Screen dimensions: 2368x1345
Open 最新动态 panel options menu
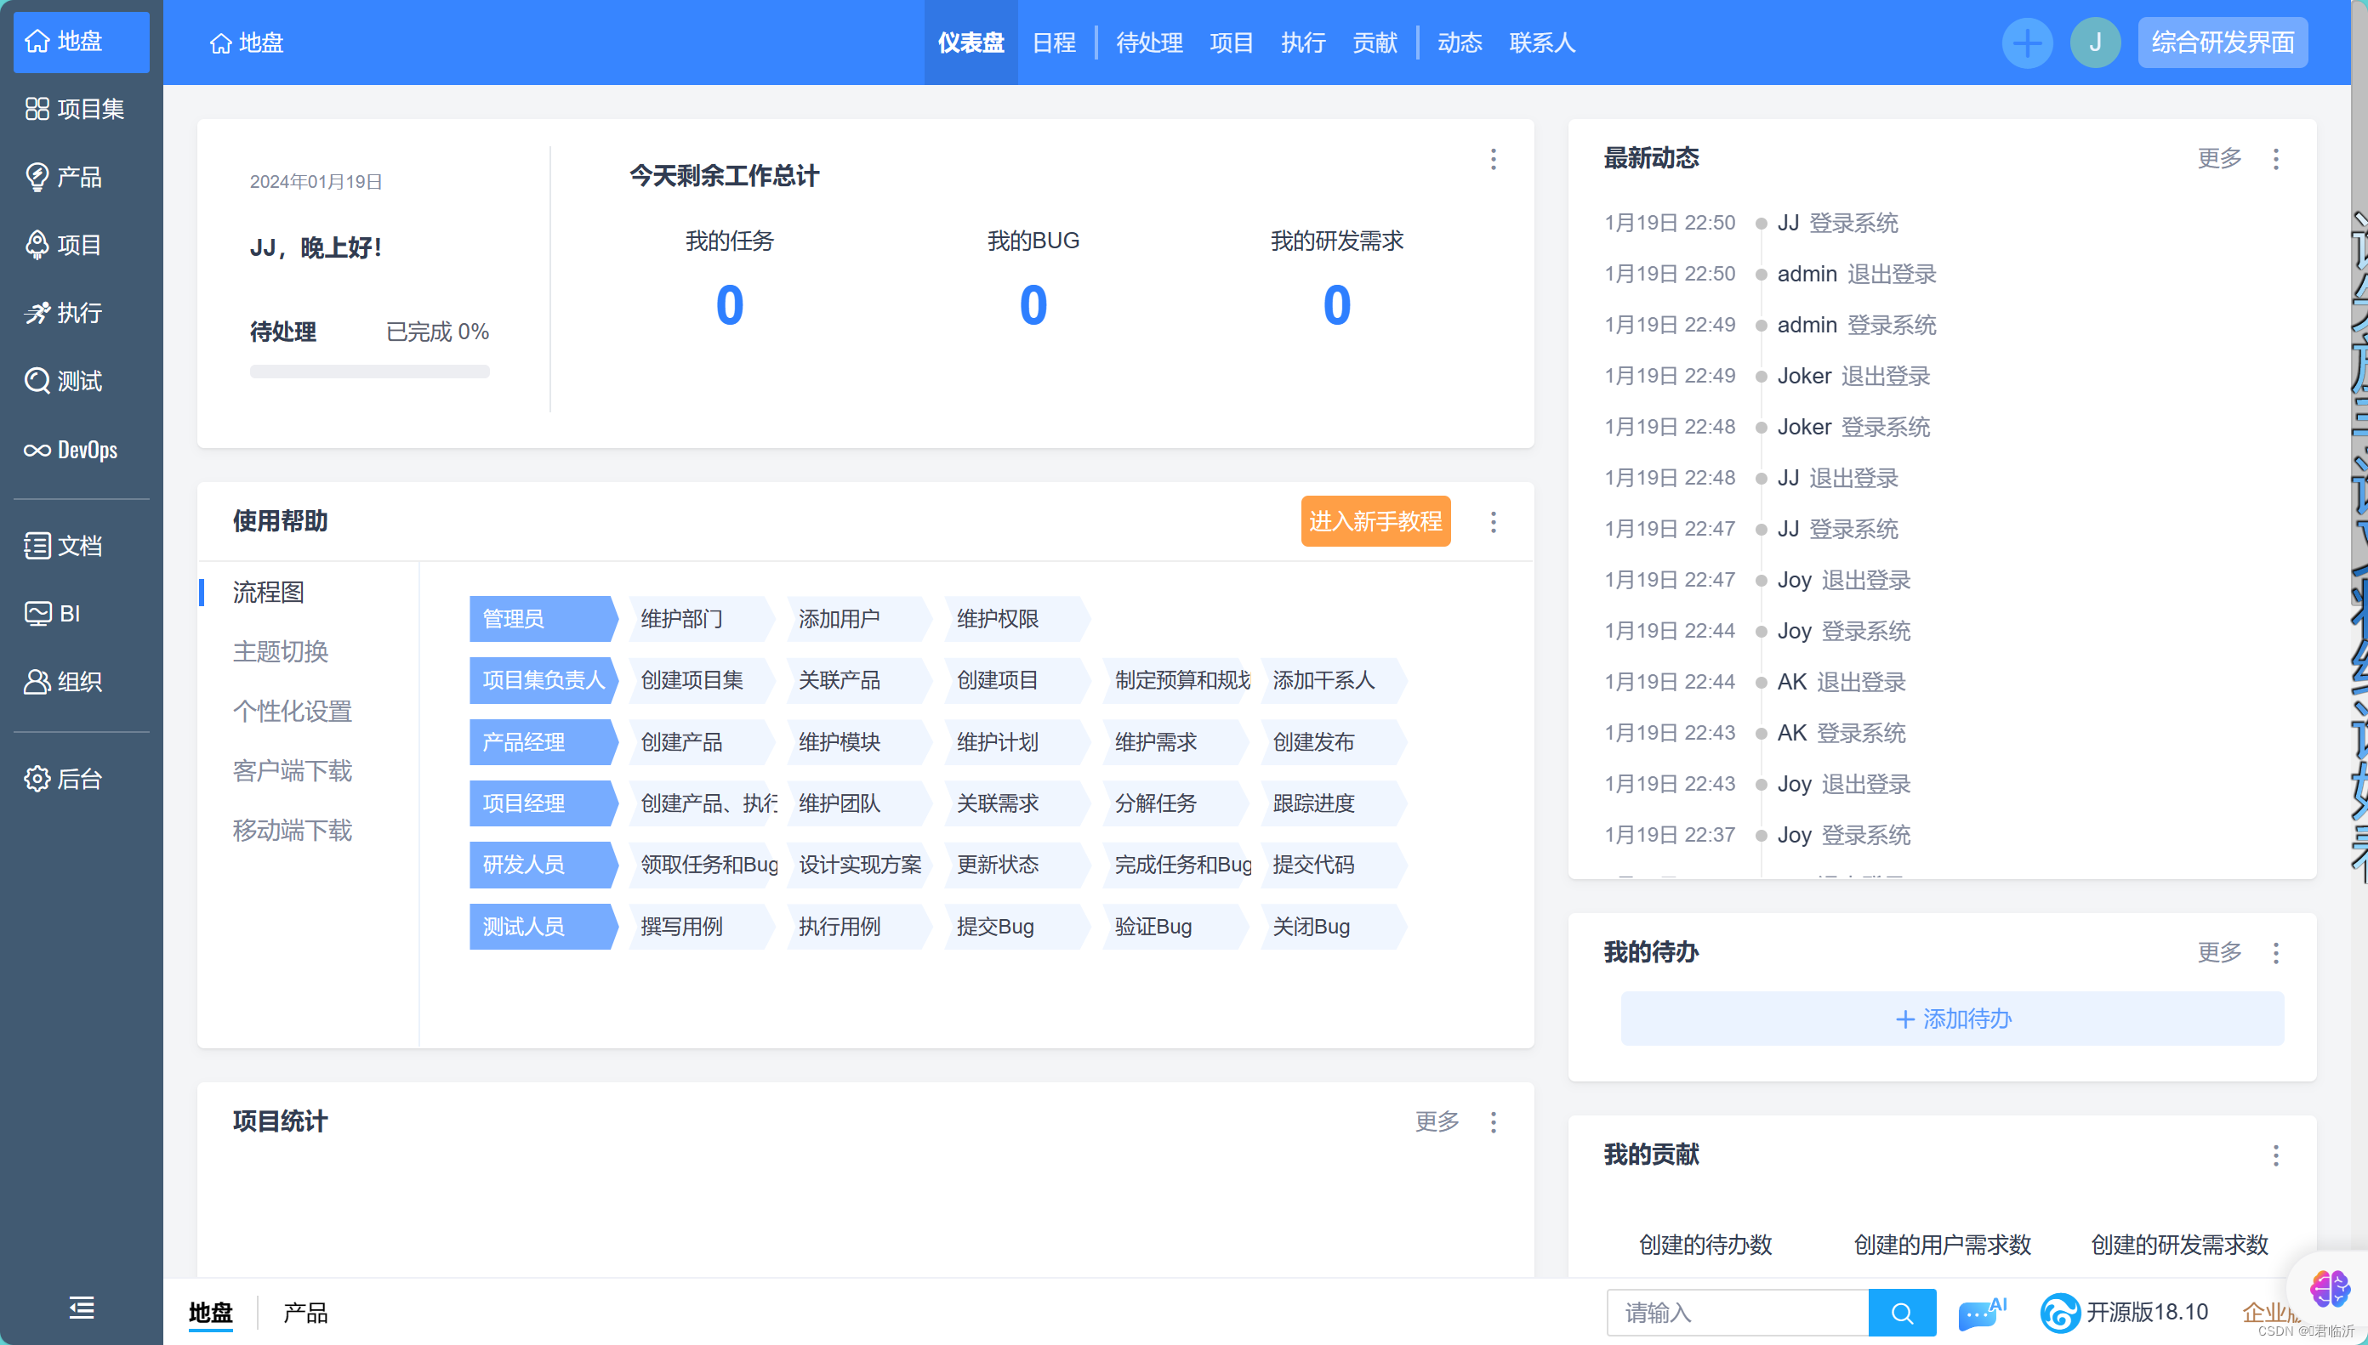click(x=2275, y=159)
